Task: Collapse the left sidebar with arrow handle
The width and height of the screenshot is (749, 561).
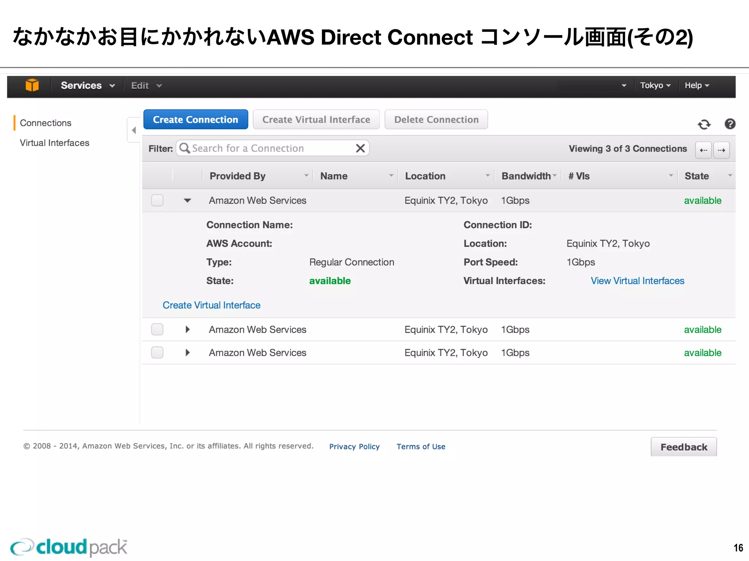Action: [x=134, y=130]
